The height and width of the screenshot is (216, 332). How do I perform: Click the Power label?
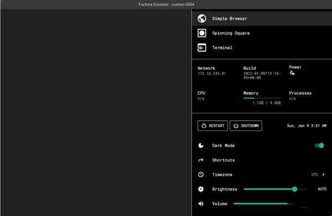pos(295,67)
